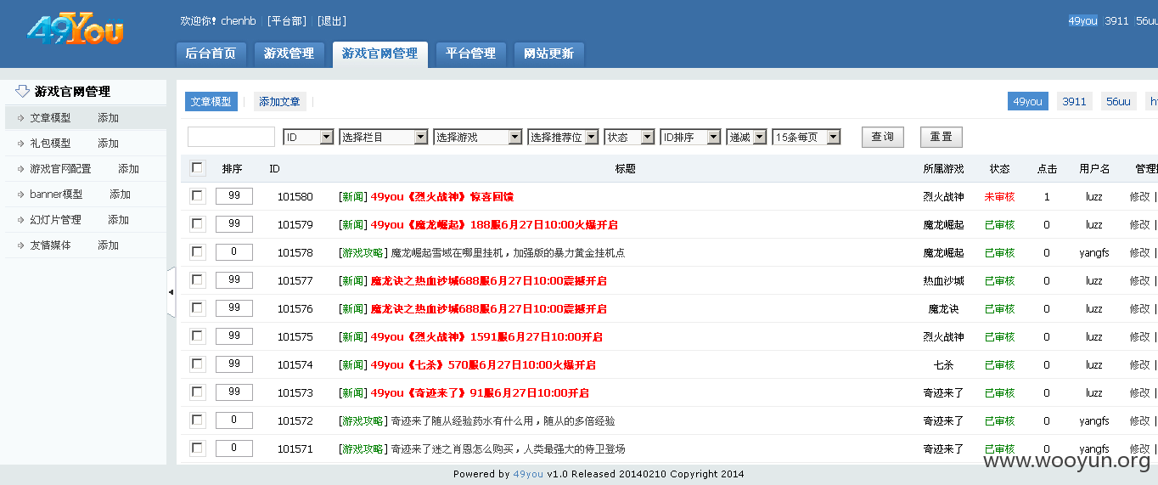The width and height of the screenshot is (1158, 485).
Task: Click the sort order field for 101578
Action: click(x=234, y=252)
